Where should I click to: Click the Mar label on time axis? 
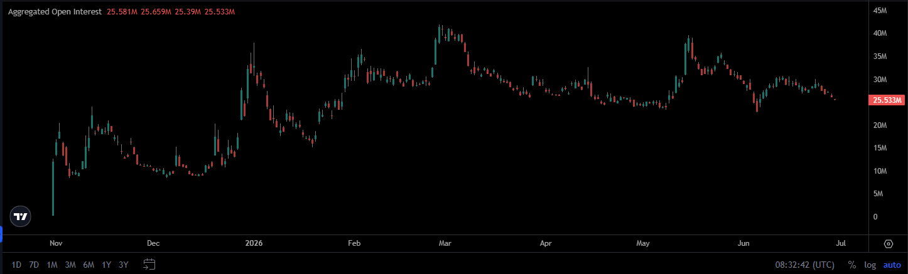click(x=445, y=243)
